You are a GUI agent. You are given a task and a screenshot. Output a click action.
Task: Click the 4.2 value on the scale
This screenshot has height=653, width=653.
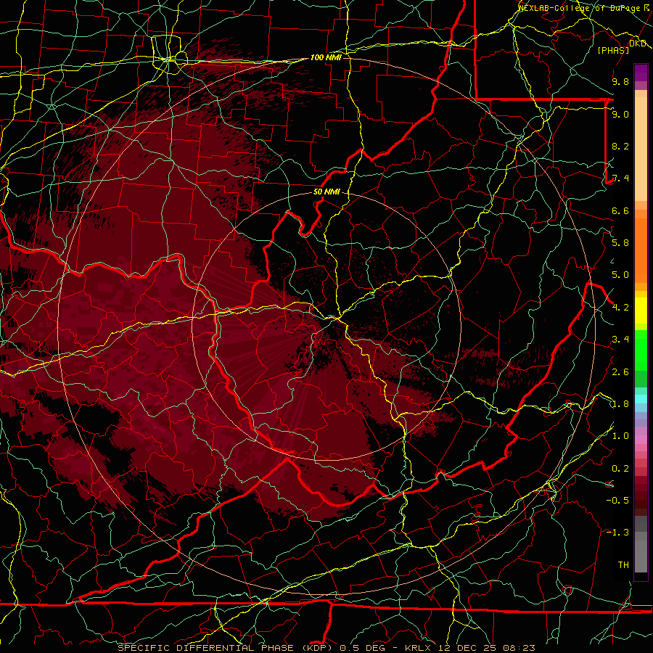pyautogui.click(x=620, y=308)
